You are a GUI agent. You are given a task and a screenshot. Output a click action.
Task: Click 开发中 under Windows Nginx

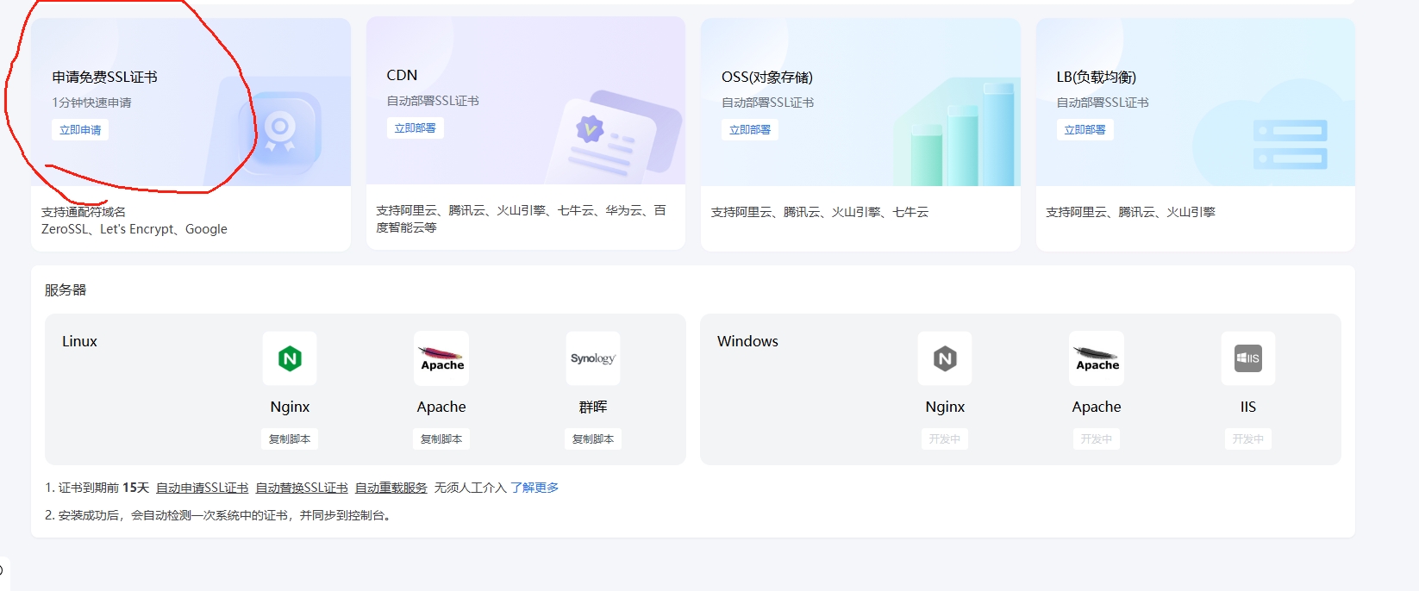pyautogui.click(x=945, y=439)
